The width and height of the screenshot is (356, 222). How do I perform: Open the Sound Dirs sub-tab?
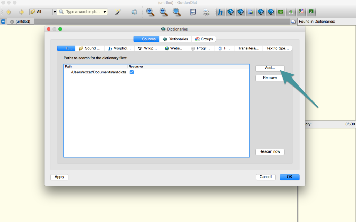point(90,48)
